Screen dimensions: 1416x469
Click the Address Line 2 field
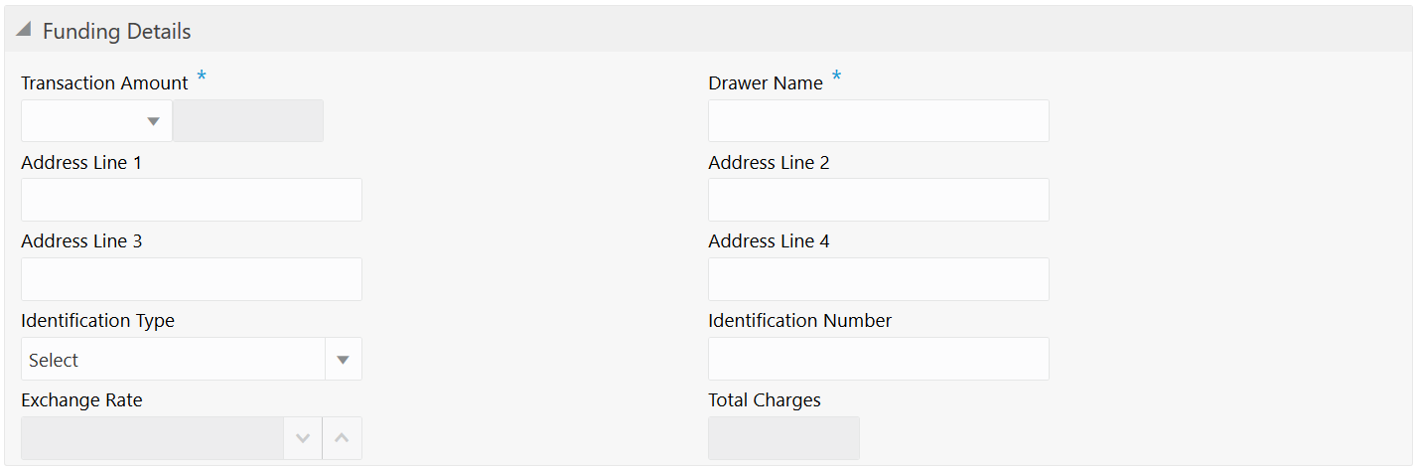(x=879, y=200)
